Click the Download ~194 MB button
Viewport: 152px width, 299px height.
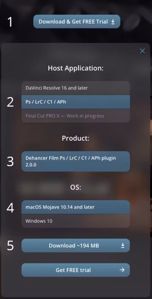tap(76, 245)
